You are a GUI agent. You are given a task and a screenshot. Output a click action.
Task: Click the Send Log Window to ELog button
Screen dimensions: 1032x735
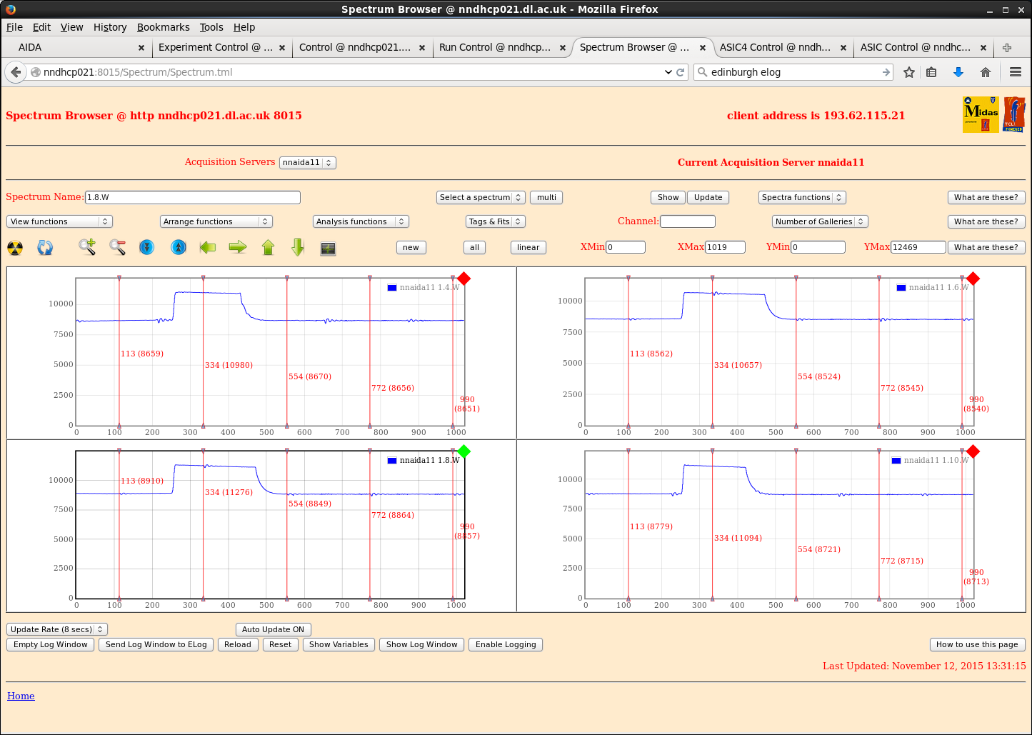click(x=156, y=644)
